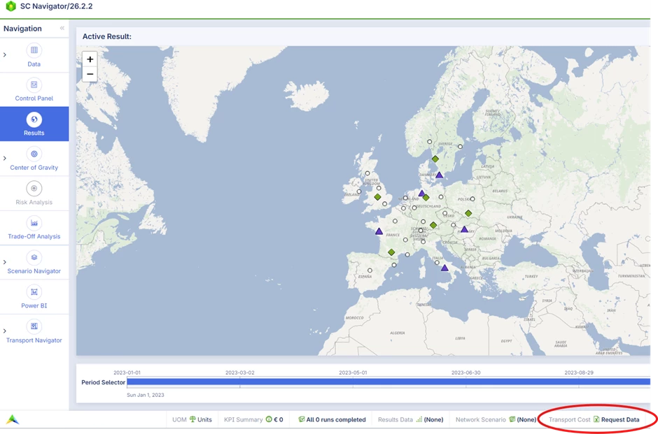Image resolution: width=658 pixels, height=434 pixels.
Task: Open the Transport Navigator icon
Action: (x=34, y=326)
